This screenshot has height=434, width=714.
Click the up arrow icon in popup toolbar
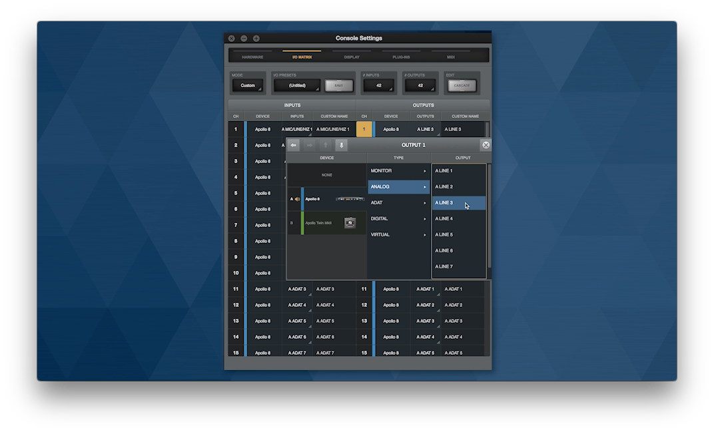tap(325, 145)
